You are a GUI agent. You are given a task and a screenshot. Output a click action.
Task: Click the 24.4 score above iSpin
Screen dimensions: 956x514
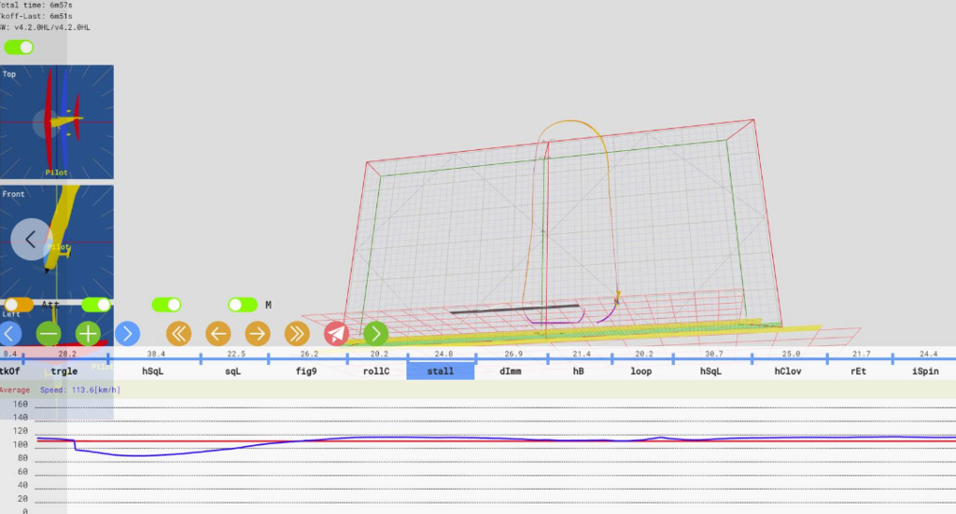pyautogui.click(x=929, y=354)
